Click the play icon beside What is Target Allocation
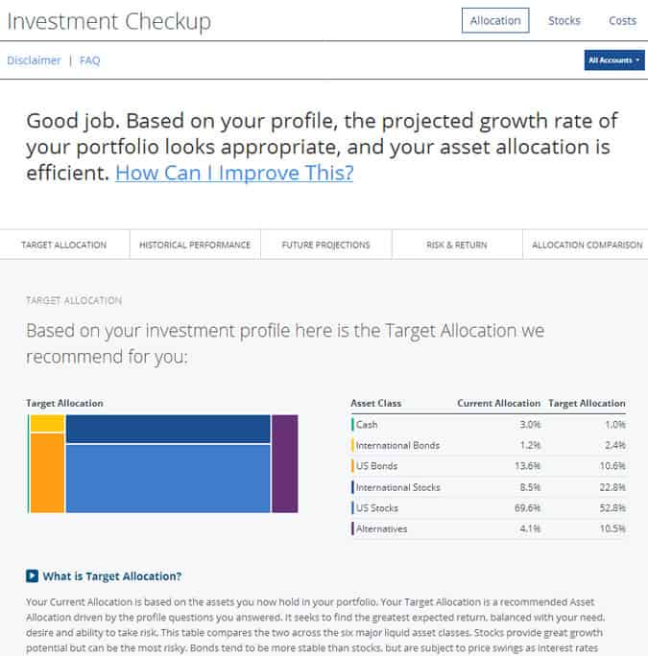This screenshot has width=648, height=656. coord(32,575)
